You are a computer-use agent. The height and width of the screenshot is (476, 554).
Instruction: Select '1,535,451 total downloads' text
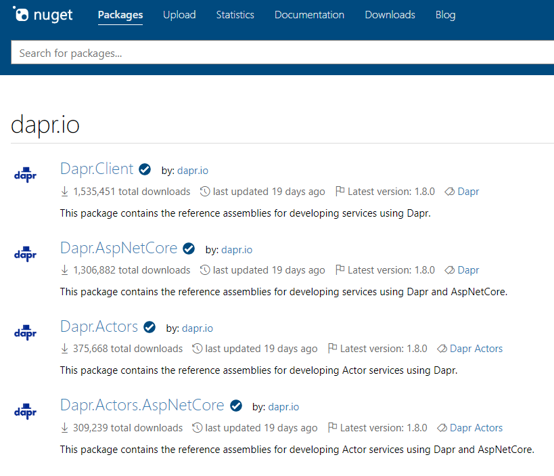[131, 192]
